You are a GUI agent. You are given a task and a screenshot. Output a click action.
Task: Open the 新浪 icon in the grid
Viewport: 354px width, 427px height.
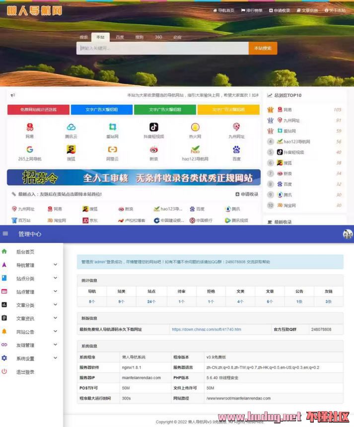point(154,149)
